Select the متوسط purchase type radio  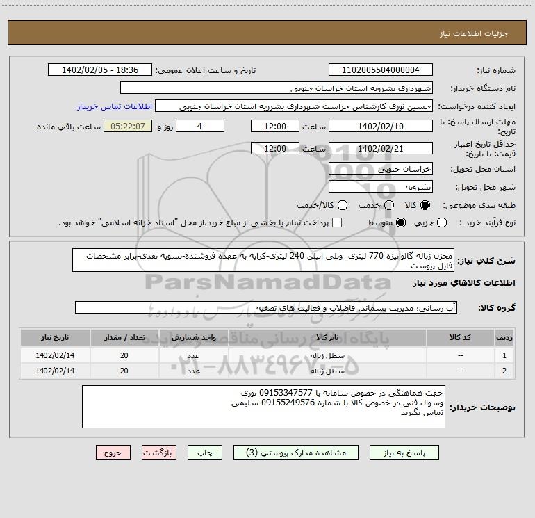pos(401,223)
